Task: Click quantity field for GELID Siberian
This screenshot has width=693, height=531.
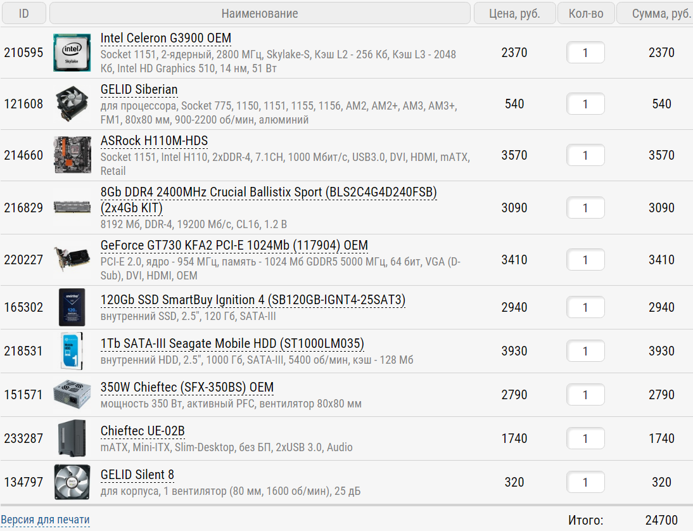Action: 585,104
